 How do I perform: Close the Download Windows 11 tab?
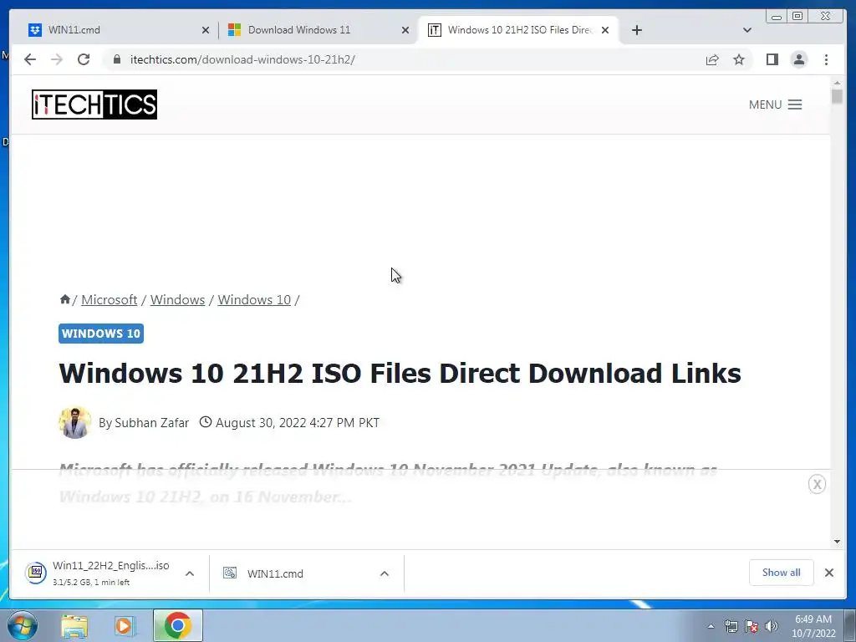coord(405,31)
